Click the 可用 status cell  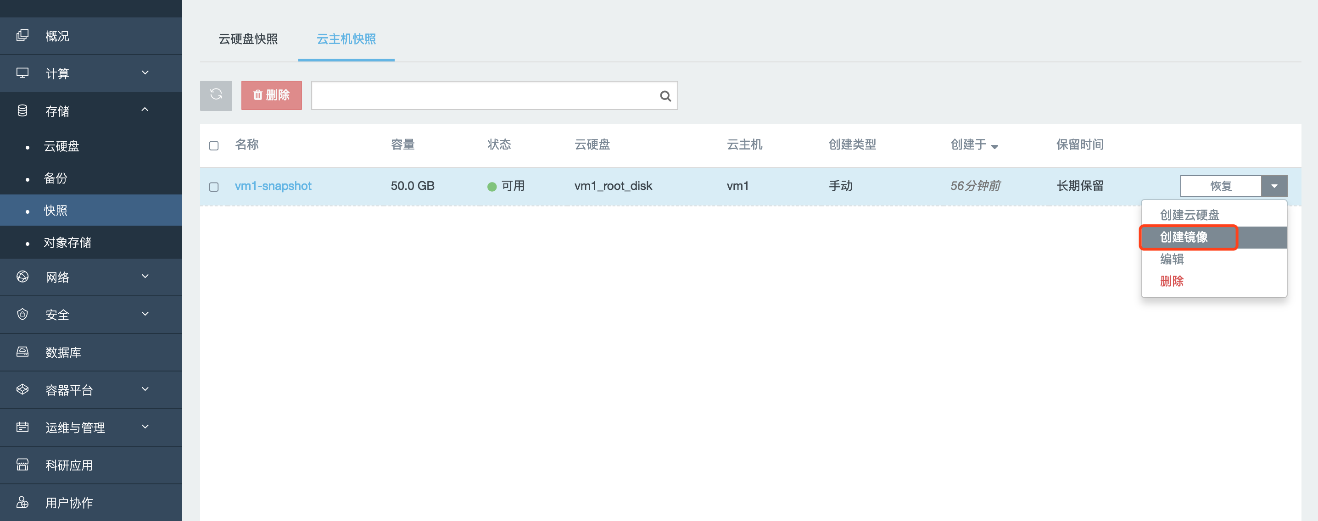coord(506,186)
